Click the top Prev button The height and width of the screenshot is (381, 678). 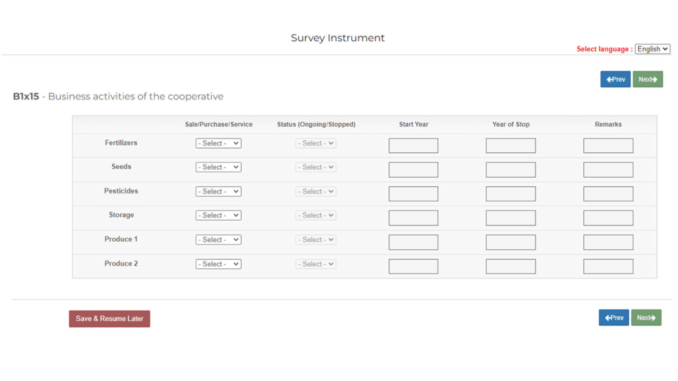tap(615, 79)
